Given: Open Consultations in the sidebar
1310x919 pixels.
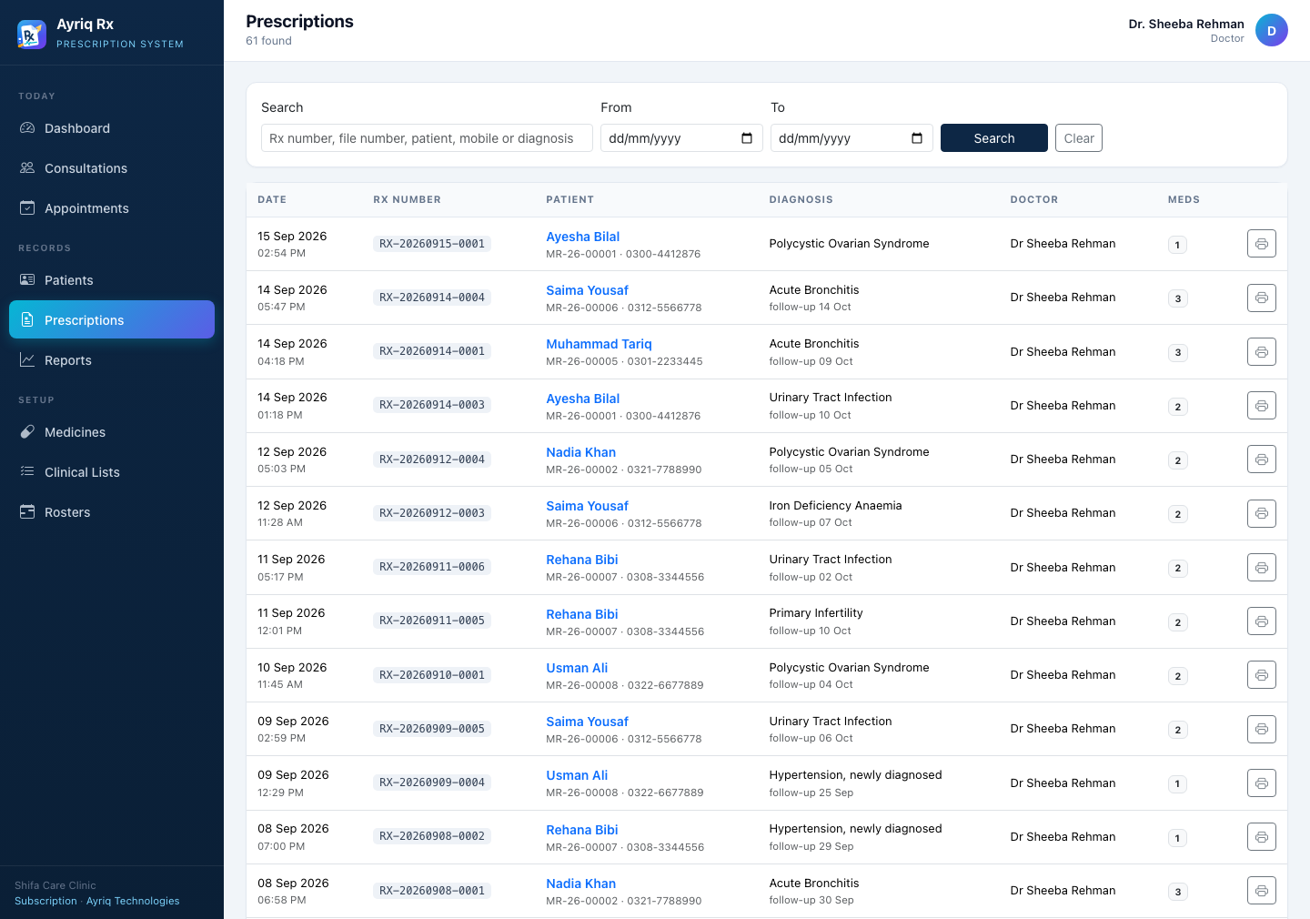Looking at the screenshot, I should click(x=112, y=168).
